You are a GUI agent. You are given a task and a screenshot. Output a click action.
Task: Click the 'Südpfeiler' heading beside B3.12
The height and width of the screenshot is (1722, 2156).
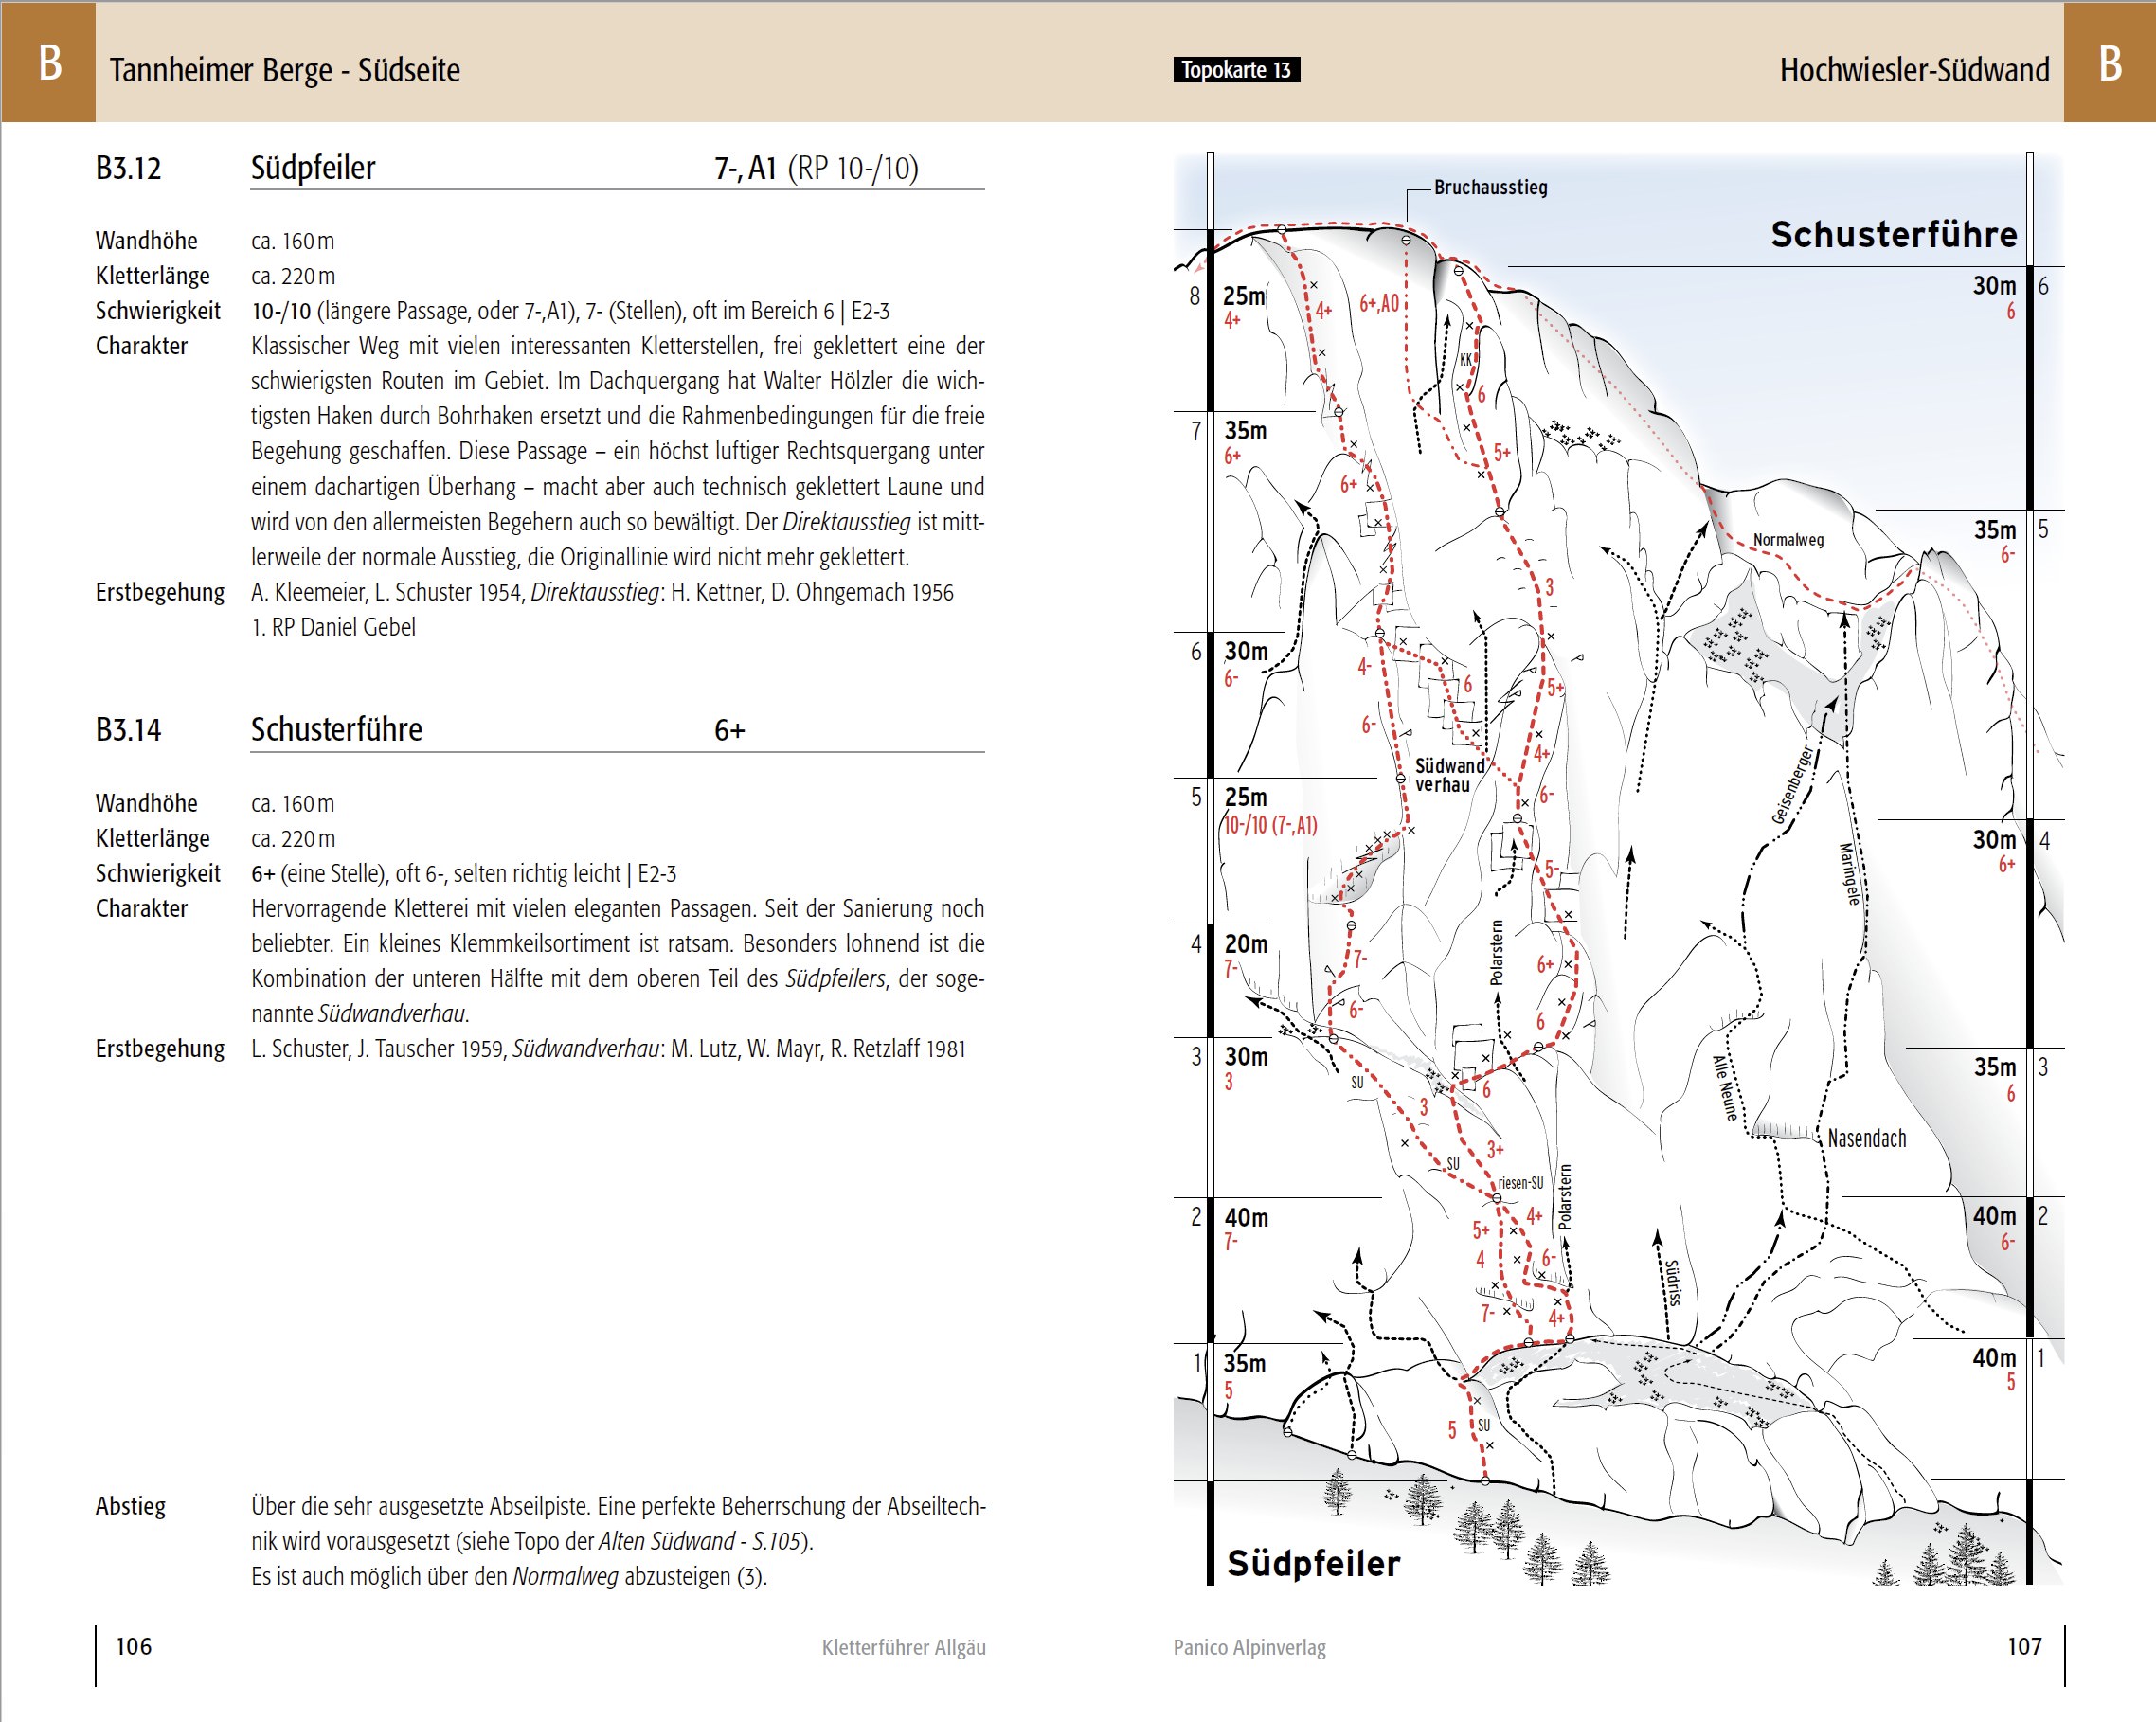point(313,168)
